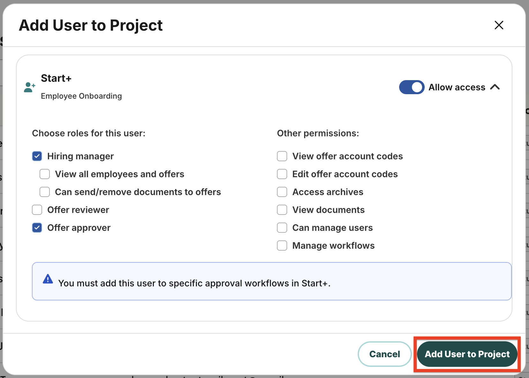Enable View offer account codes permission
The height and width of the screenshot is (378, 529).
[x=282, y=156]
